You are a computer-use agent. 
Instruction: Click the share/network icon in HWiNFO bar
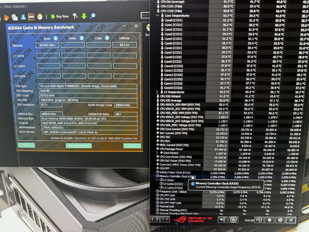223,219
